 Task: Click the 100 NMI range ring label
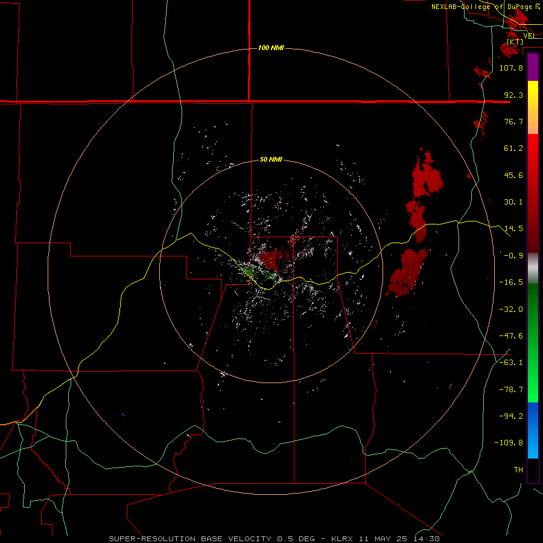271,48
